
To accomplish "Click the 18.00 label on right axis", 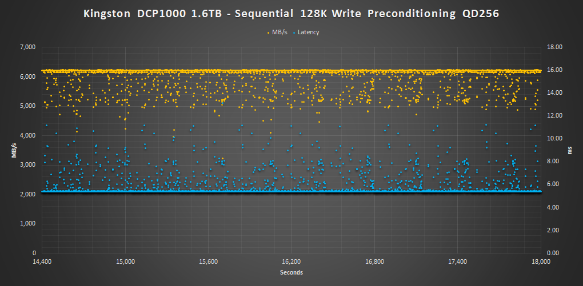I will click(x=554, y=47).
